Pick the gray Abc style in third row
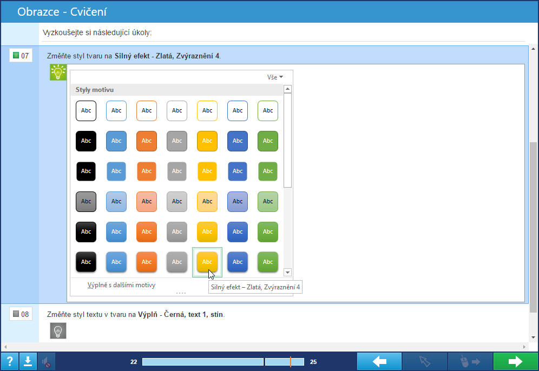 [x=177, y=171]
